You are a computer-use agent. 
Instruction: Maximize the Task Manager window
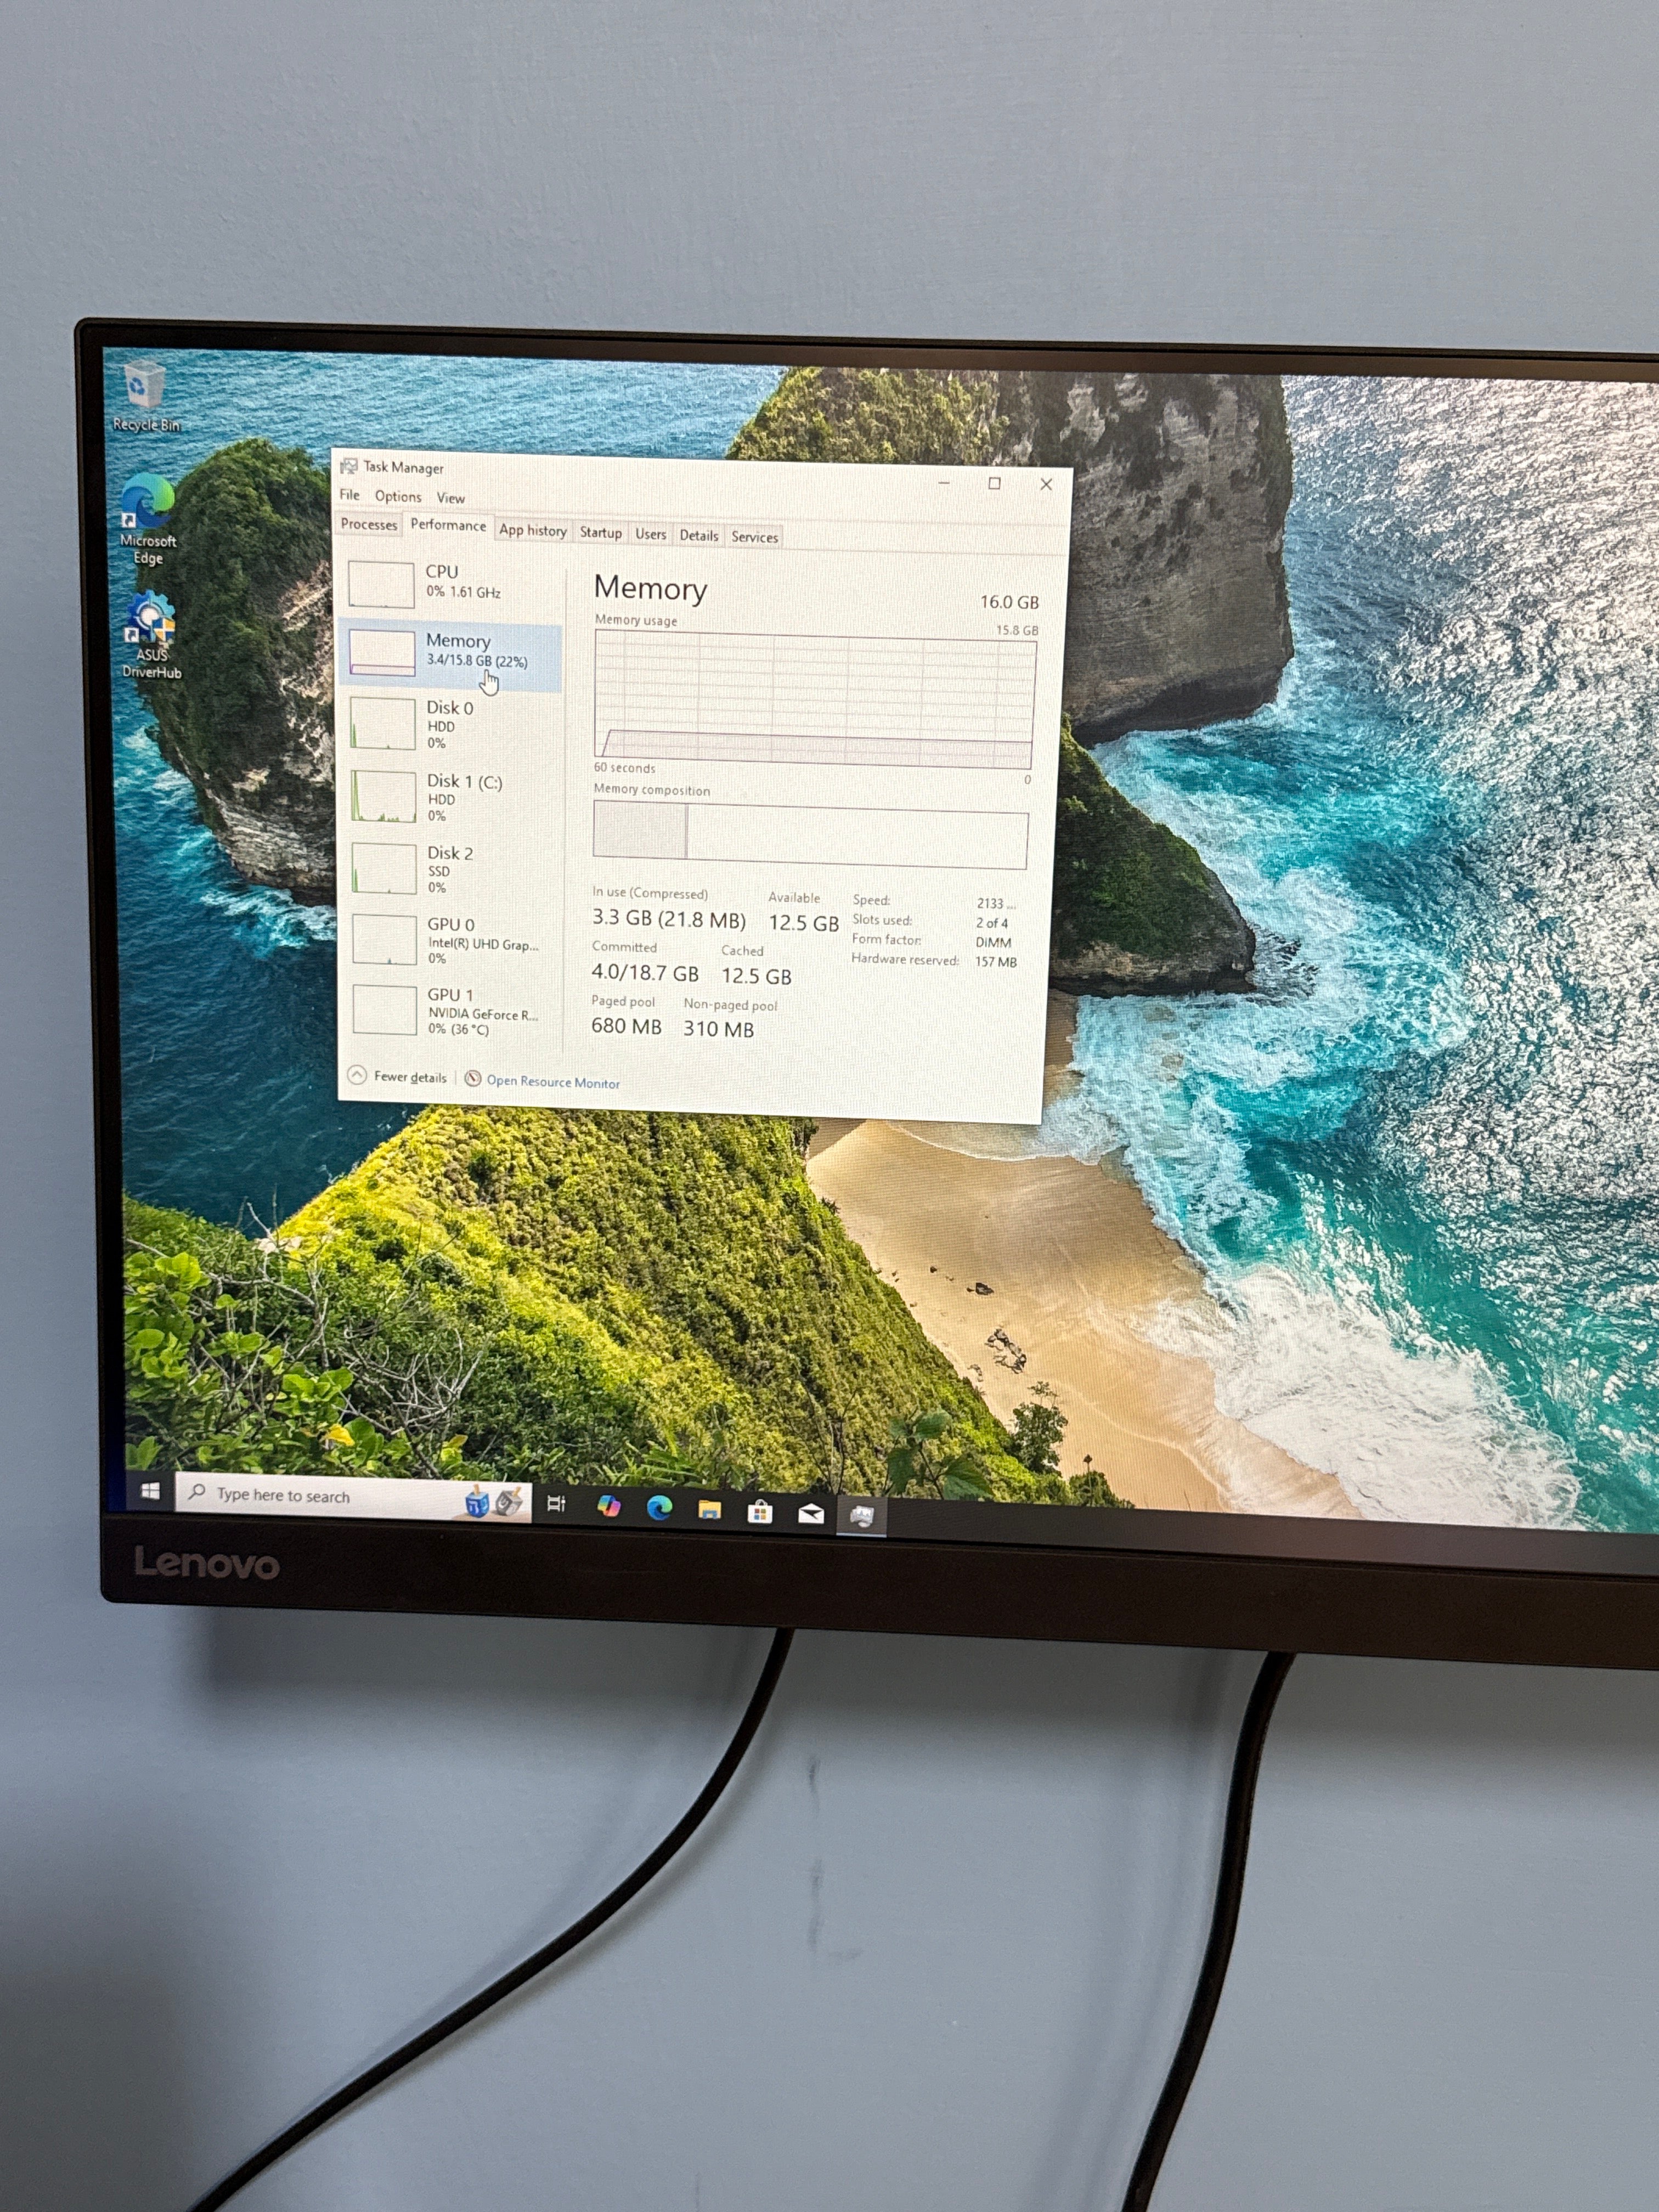point(994,483)
